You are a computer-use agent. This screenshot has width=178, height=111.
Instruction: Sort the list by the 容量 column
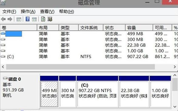coord(139,28)
